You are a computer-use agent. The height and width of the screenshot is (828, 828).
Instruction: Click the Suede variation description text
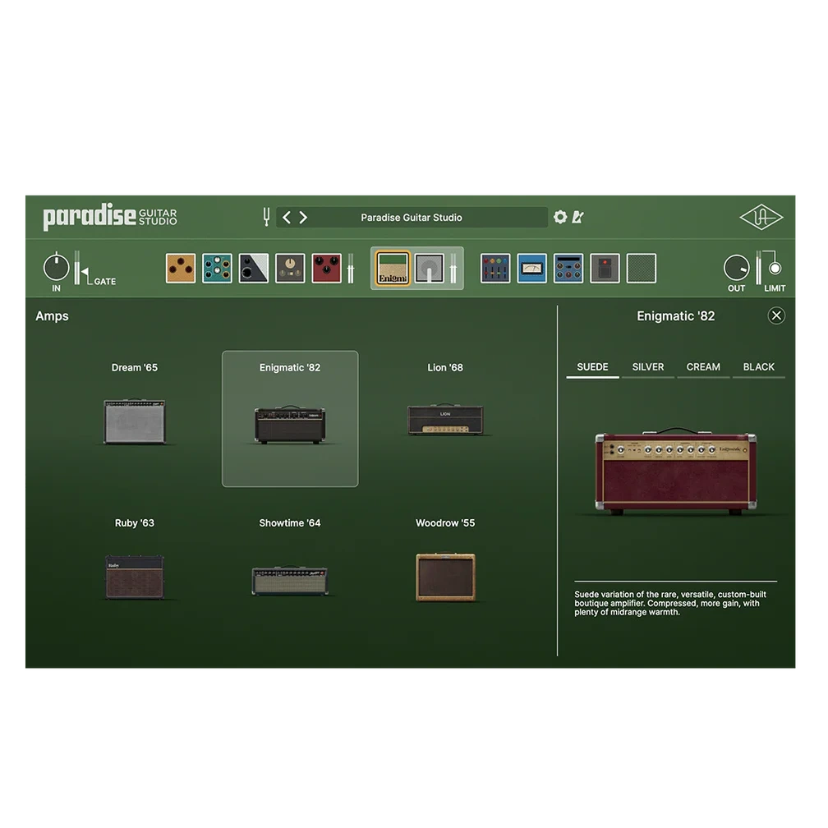tap(670, 603)
